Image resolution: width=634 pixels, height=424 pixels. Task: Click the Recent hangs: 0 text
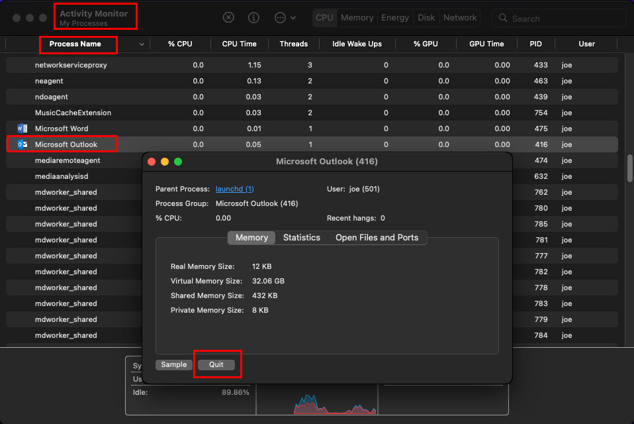coord(356,218)
